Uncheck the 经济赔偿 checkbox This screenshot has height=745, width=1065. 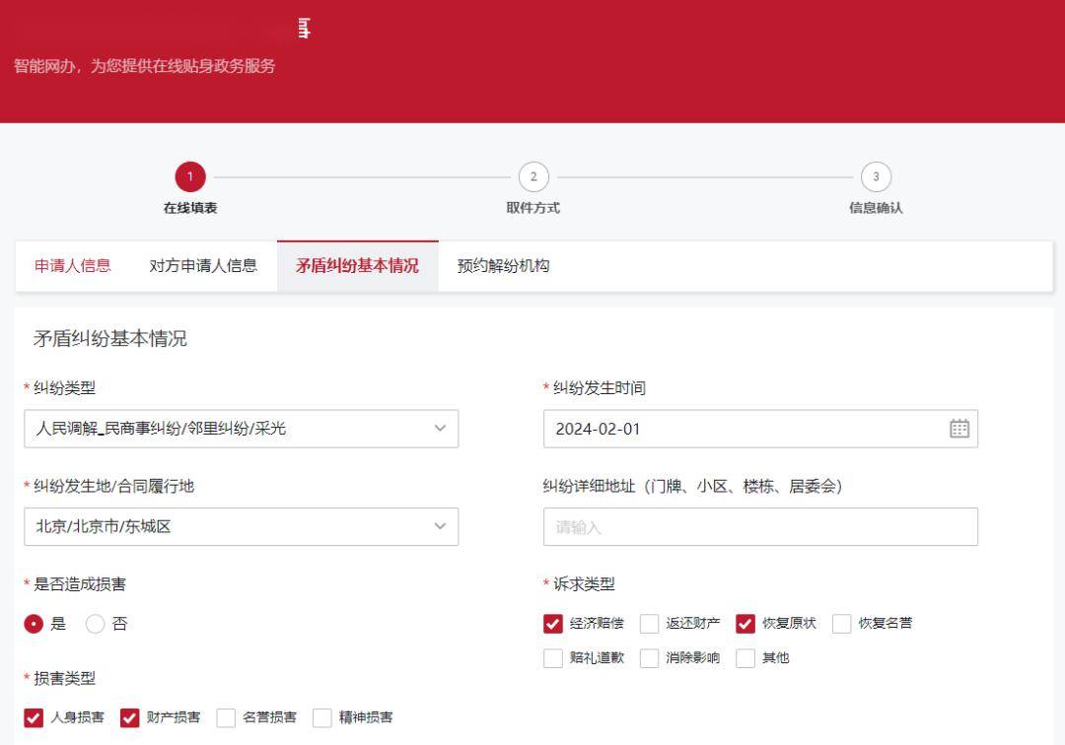pyautogui.click(x=553, y=623)
